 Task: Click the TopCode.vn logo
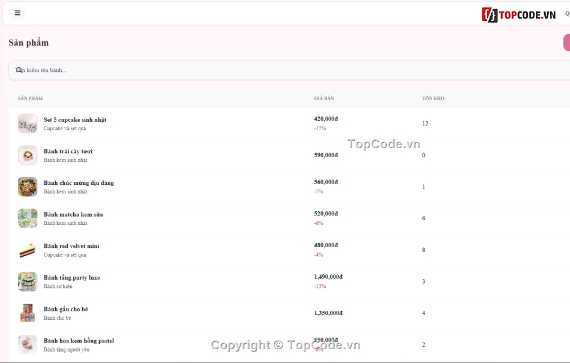519,14
